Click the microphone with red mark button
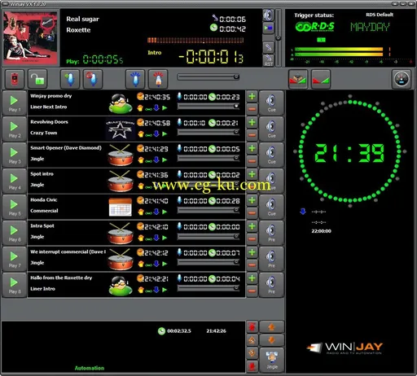Image resolution: width=417 pixels, height=376 pixels. pyautogui.click(x=93, y=79)
